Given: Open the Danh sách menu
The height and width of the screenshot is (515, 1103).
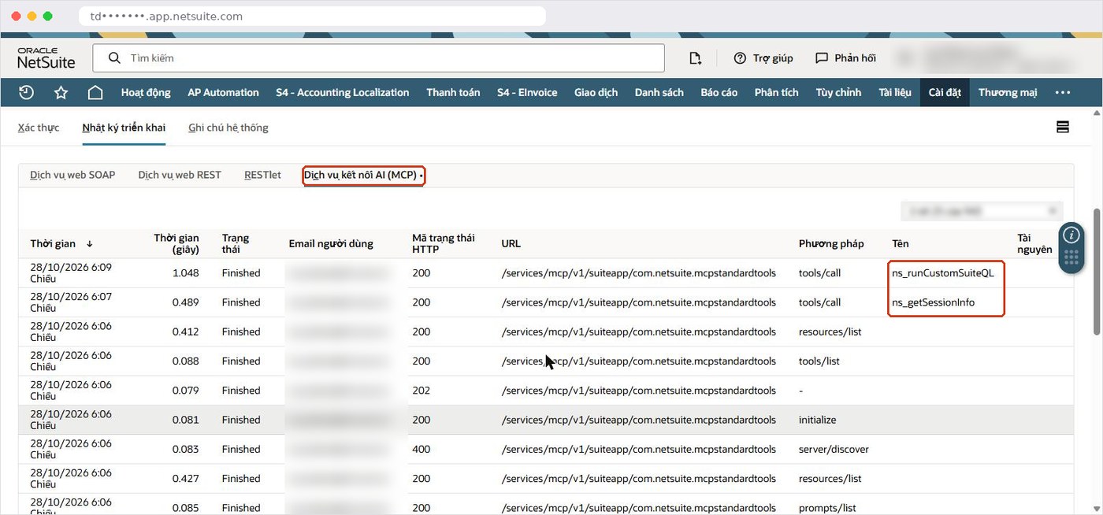Looking at the screenshot, I should 659,92.
